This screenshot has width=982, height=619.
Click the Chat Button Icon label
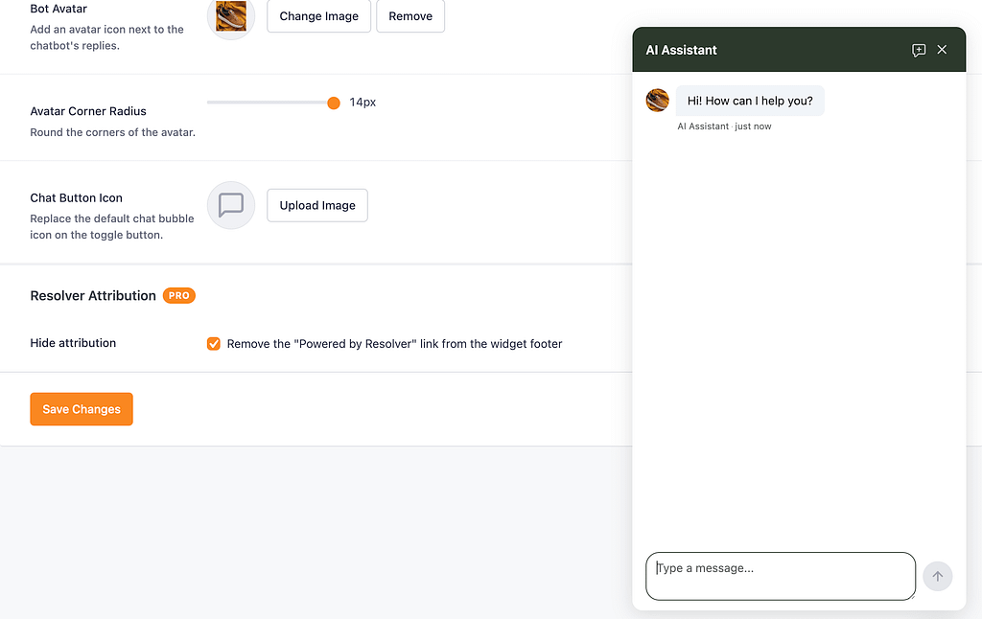77,197
